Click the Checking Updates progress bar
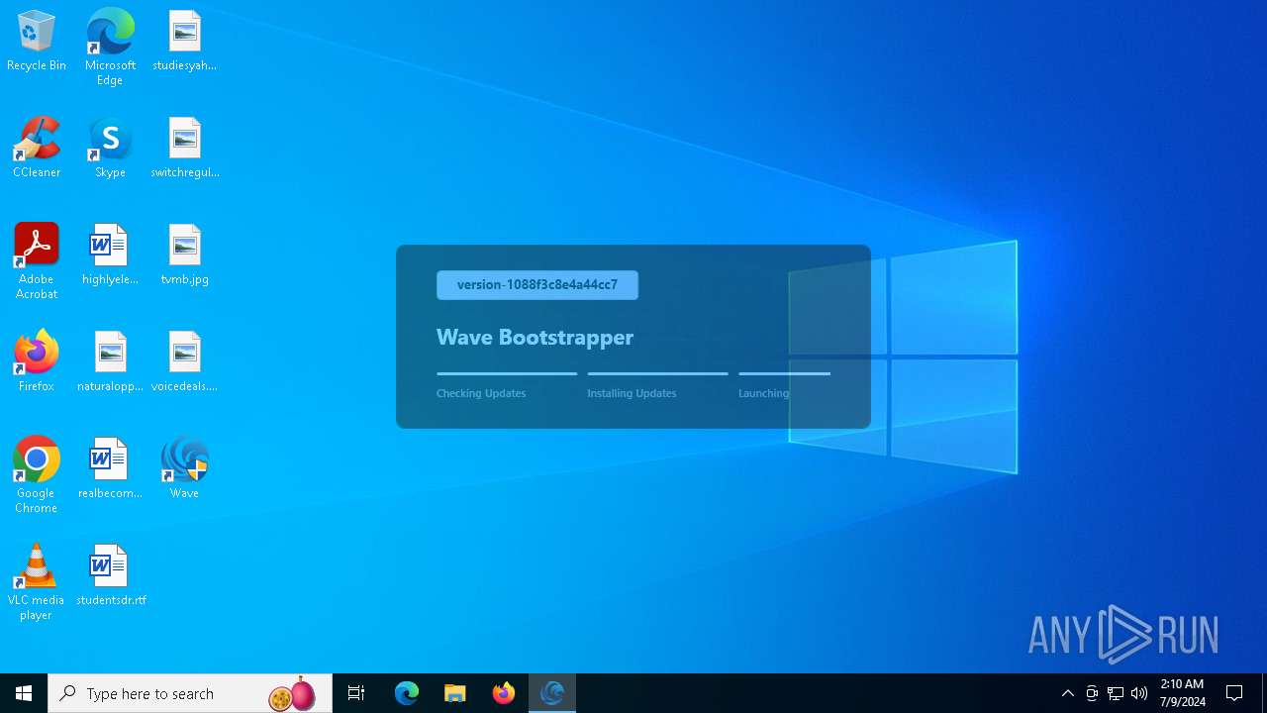Viewport: 1267px width, 713px height. pos(507,373)
